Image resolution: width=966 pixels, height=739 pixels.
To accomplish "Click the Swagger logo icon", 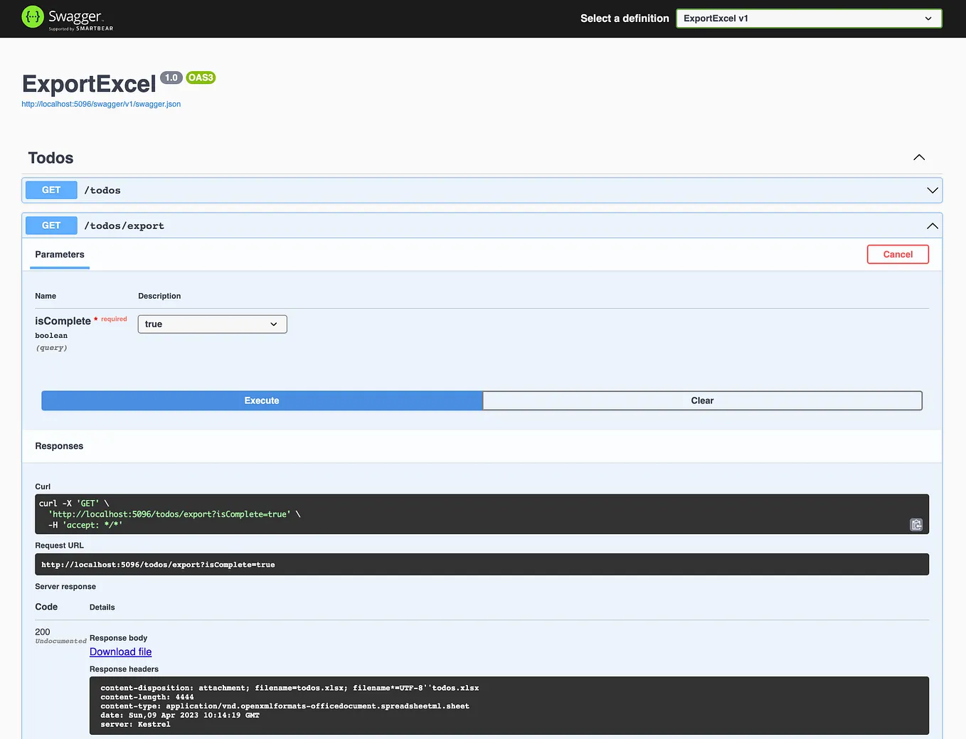I will [x=32, y=16].
